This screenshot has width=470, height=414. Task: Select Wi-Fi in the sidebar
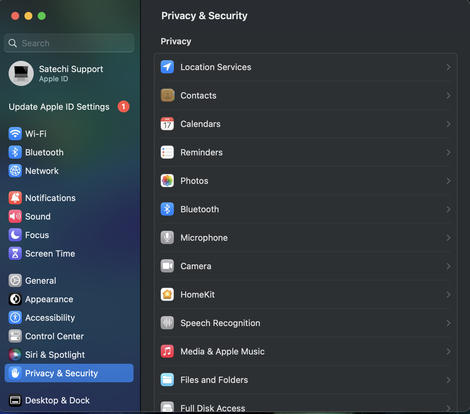point(69,134)
